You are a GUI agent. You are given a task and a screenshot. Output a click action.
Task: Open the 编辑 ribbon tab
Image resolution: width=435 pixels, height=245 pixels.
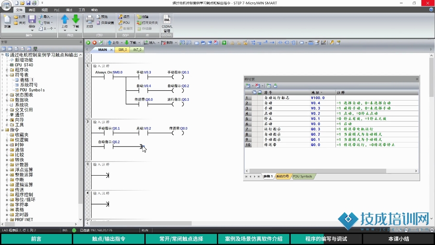[x=32, y=10]
